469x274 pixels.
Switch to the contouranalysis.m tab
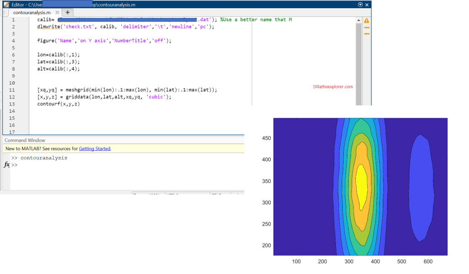[x=31, y=12]
